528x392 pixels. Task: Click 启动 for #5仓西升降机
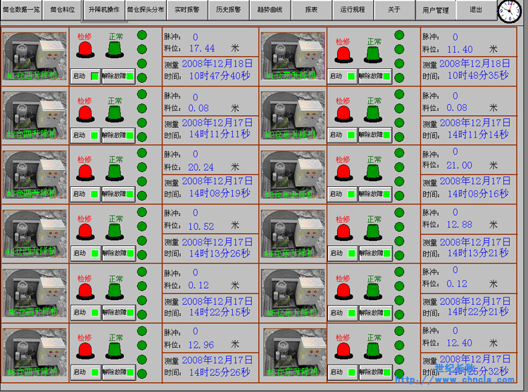coord(85,313)
